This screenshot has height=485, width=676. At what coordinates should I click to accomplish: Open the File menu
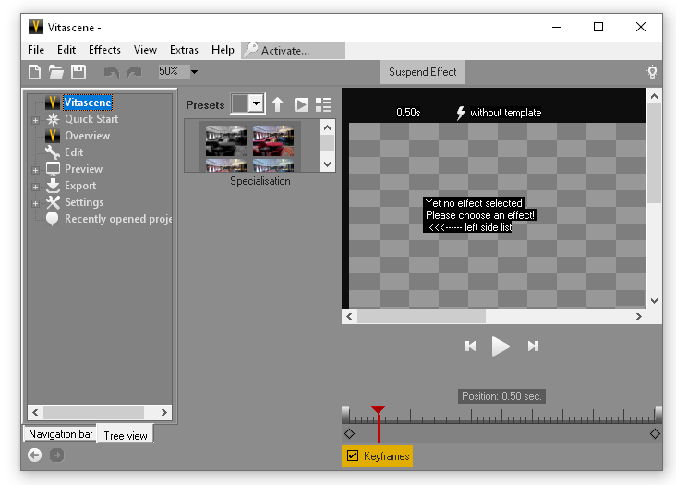click(x=36, y=50)
